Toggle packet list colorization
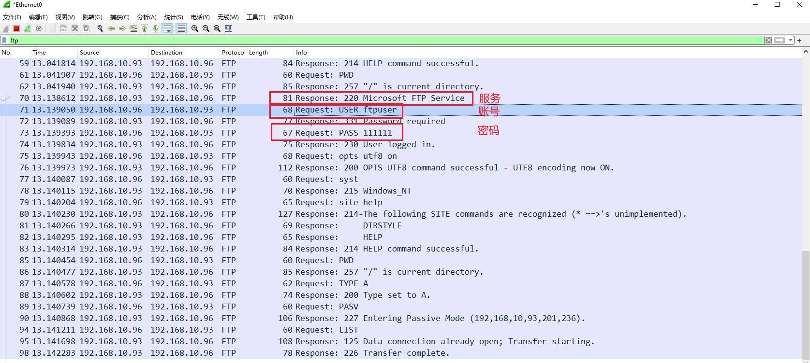The image size is (810, 363). click(181, 28)
